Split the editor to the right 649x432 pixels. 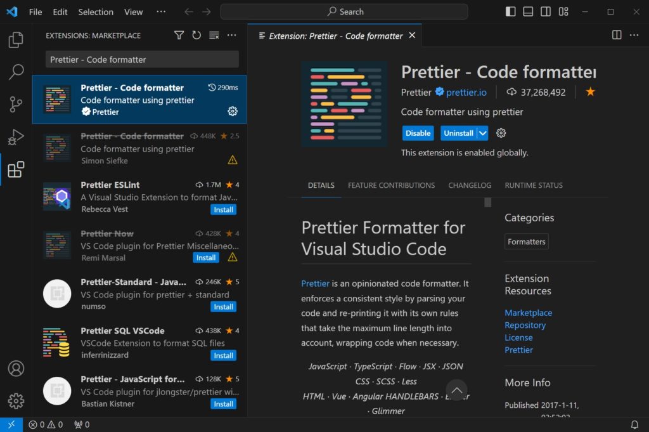617,35
